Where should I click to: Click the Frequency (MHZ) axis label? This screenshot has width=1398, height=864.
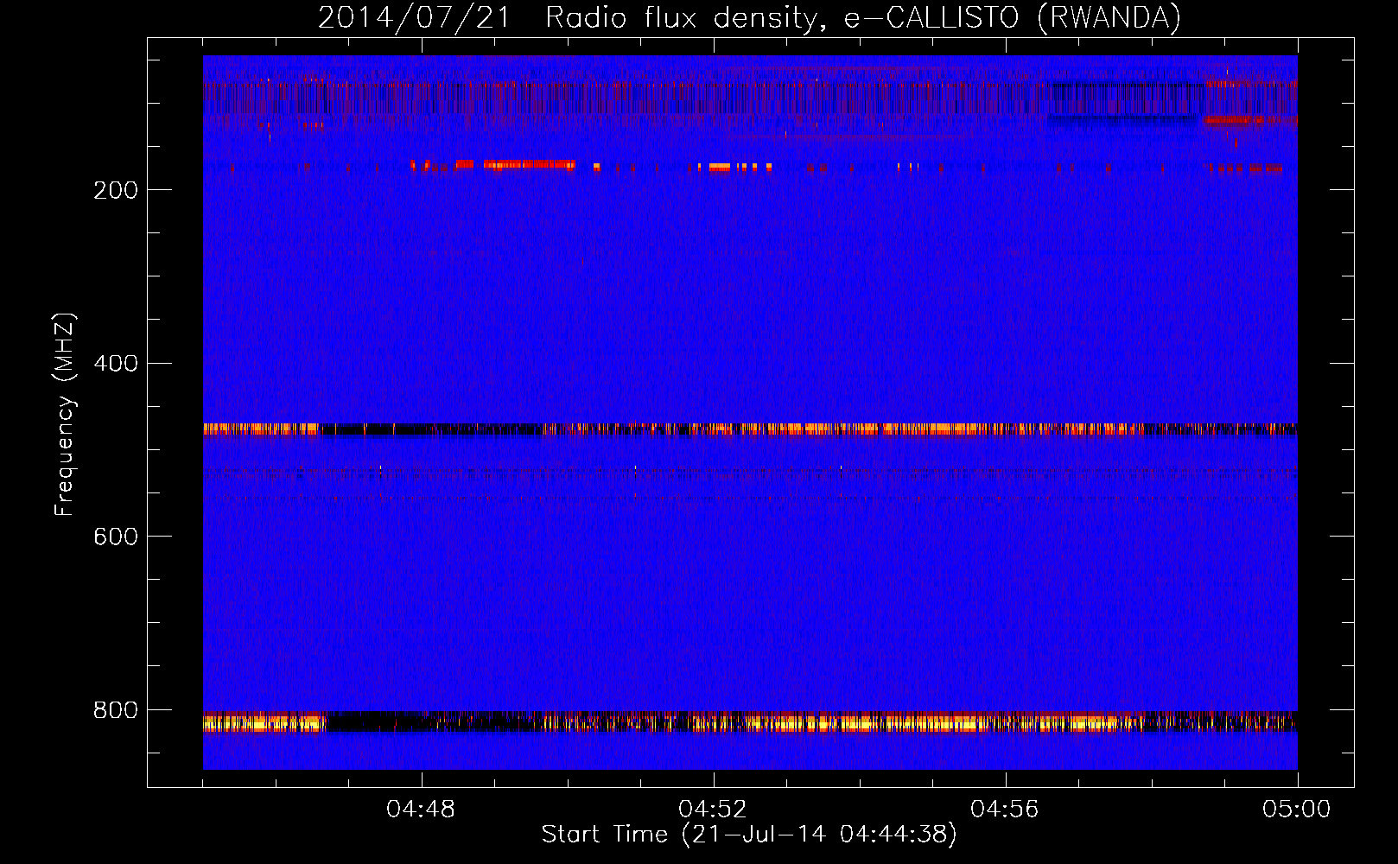pos(65,414)
